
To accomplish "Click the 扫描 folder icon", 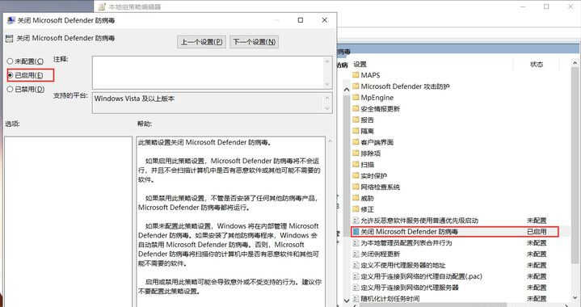I will [356, 165].
